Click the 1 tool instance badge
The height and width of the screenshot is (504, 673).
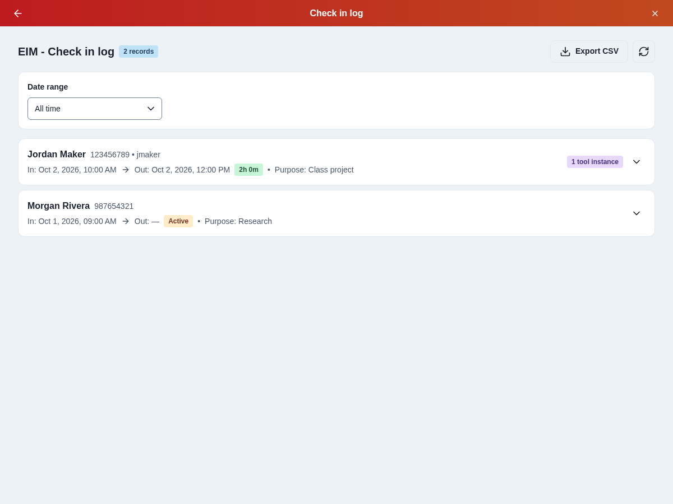(595, 162)
